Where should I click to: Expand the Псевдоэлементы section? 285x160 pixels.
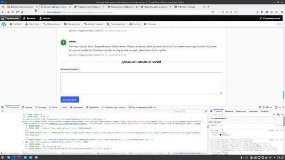pyautogui.click(x=218, y=118)
